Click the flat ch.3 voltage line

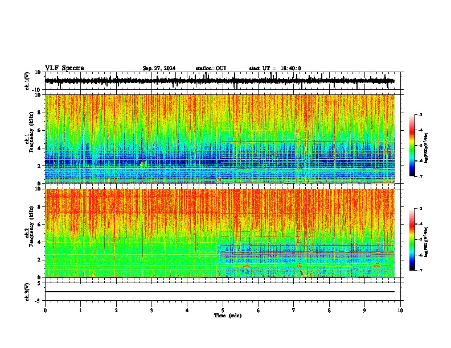coord(220,292)
